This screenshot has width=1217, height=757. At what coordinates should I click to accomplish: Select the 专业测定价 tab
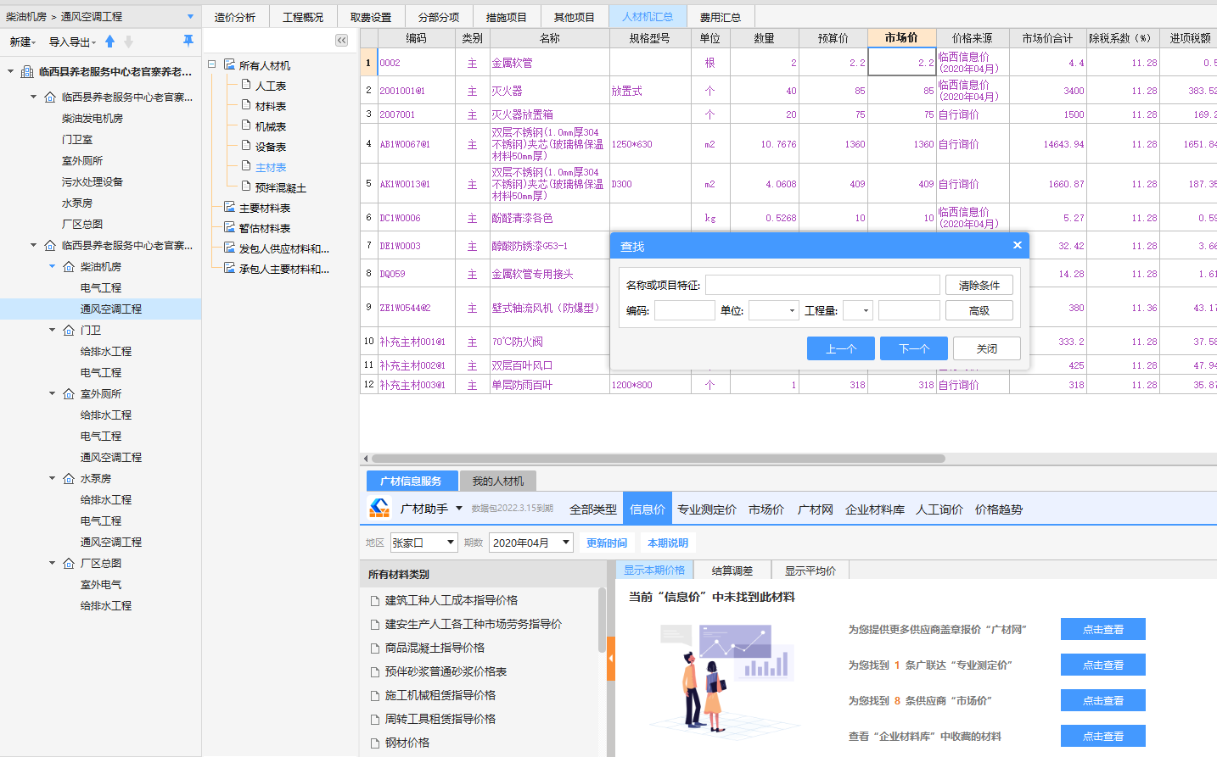(x=707, y=509)
